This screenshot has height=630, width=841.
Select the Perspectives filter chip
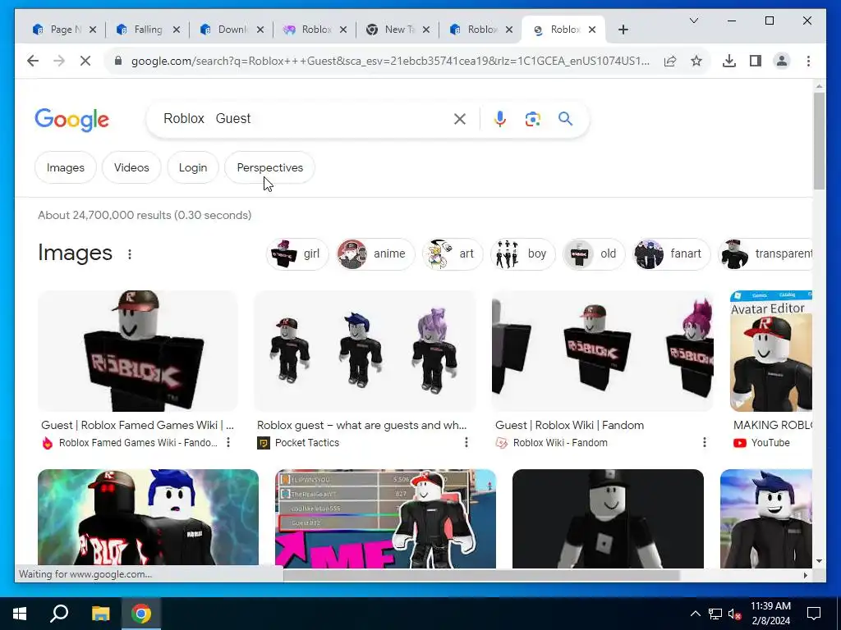(x=269, y=167)
